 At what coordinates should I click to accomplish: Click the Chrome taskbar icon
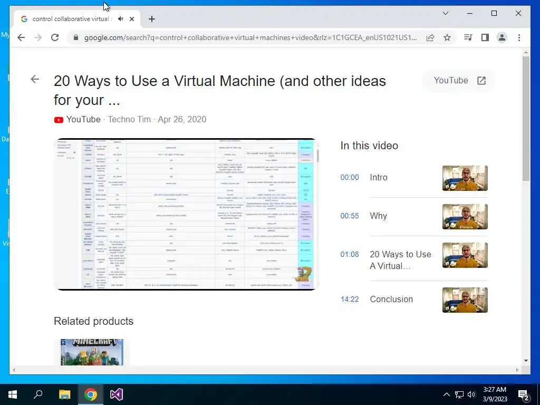(x=91, y=394)
